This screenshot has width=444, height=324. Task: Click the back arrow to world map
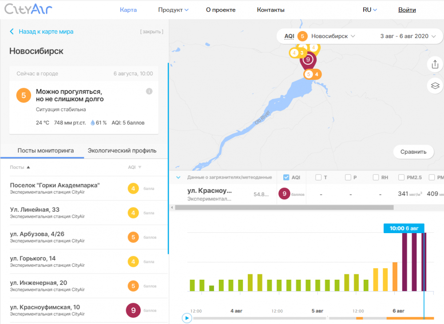point(12,31)
